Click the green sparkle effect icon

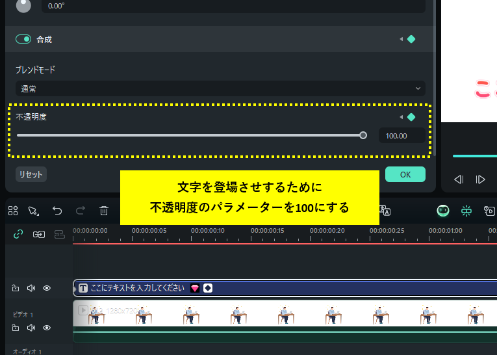click(466, 211)
